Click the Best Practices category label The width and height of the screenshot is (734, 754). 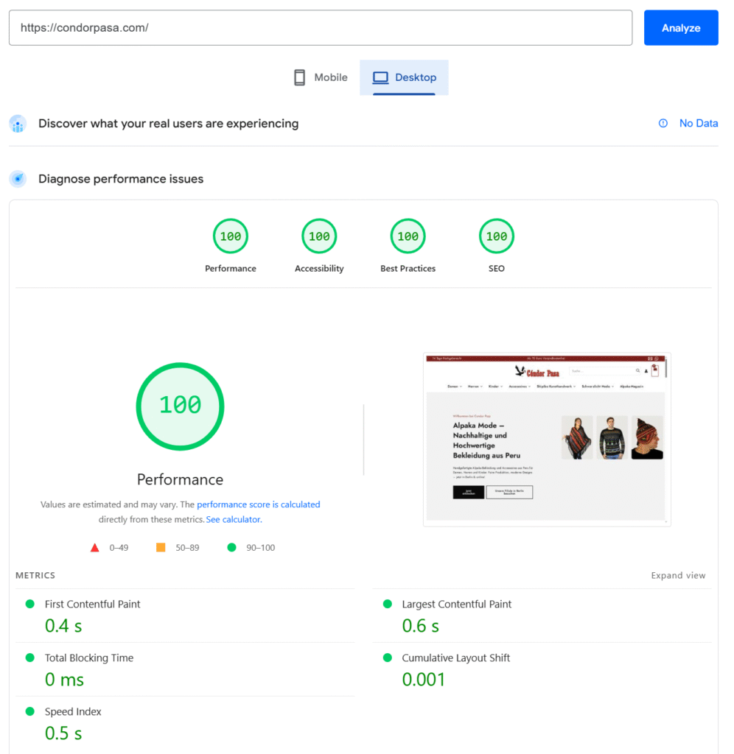pos(408,269)
